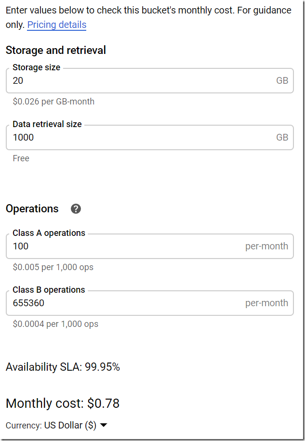The width and height of the screenshot is (305, 441).
Task: Click the Operations section heading
Action: [32, 208]
